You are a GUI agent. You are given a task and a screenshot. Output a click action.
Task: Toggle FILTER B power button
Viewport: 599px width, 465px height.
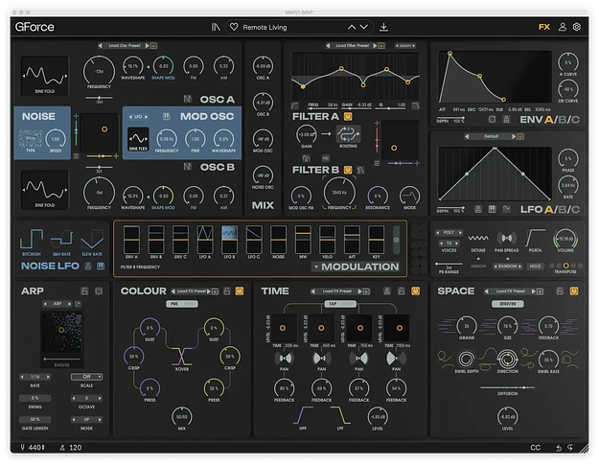pyautogui.click(x=348, y=170)
